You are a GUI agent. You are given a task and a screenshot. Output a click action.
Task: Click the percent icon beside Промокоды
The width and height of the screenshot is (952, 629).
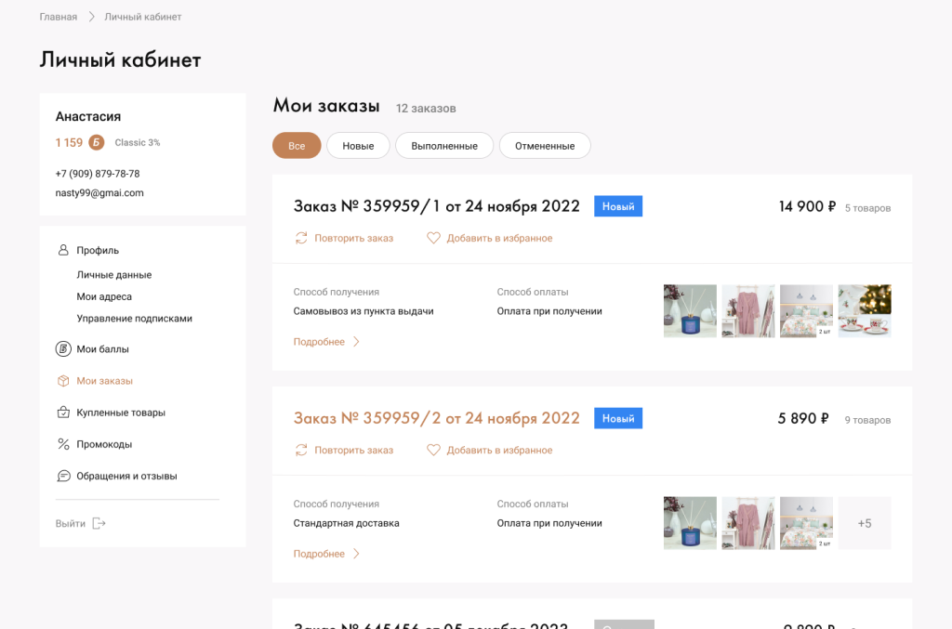pyautogui.click(x=63, y=444)
